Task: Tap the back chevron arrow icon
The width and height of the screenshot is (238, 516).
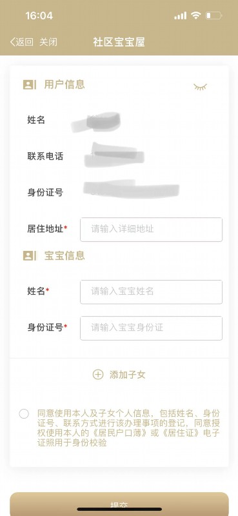Action: (x=12, y=42)
